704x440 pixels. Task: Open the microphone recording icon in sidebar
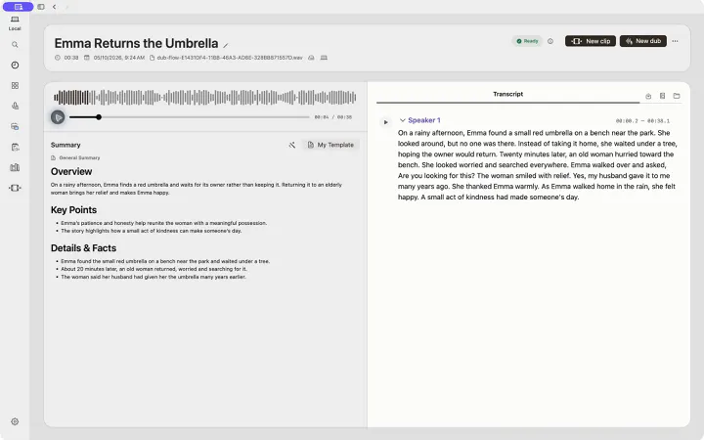pos(15,106)
